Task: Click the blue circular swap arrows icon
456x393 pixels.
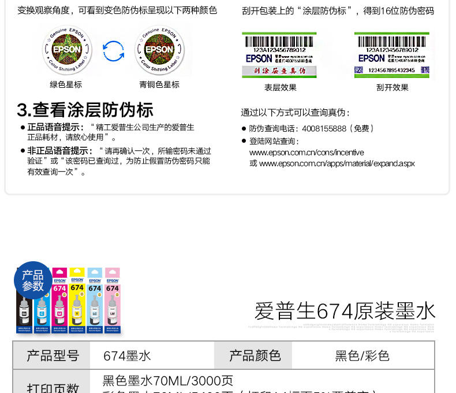Action: tap(113, 50)
